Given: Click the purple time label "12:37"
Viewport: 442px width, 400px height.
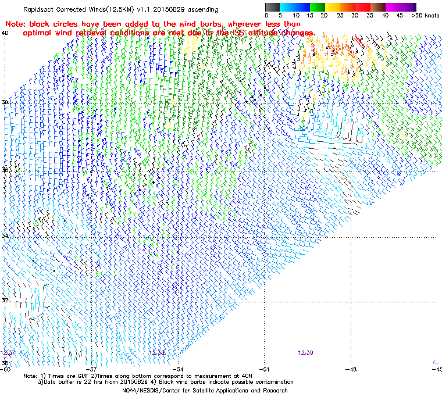Looking at the screenshot, I should pyautogui.click(x=8, y=353).
